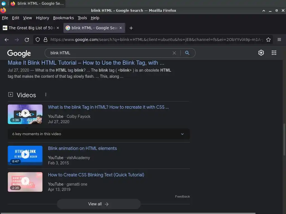Open Google quick settings gear
The height and width of the screenshot is (214, 286).
coord(261,53)
